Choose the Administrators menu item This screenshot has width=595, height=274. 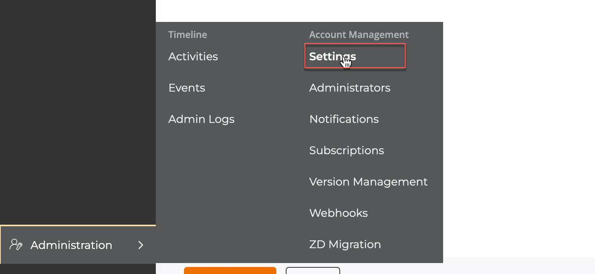[350, 88]
